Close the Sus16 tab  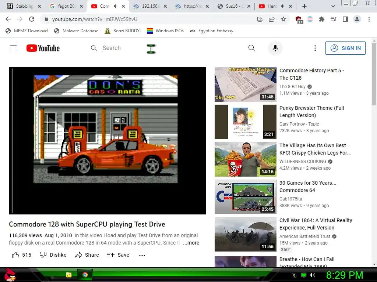tap(249, 6)
